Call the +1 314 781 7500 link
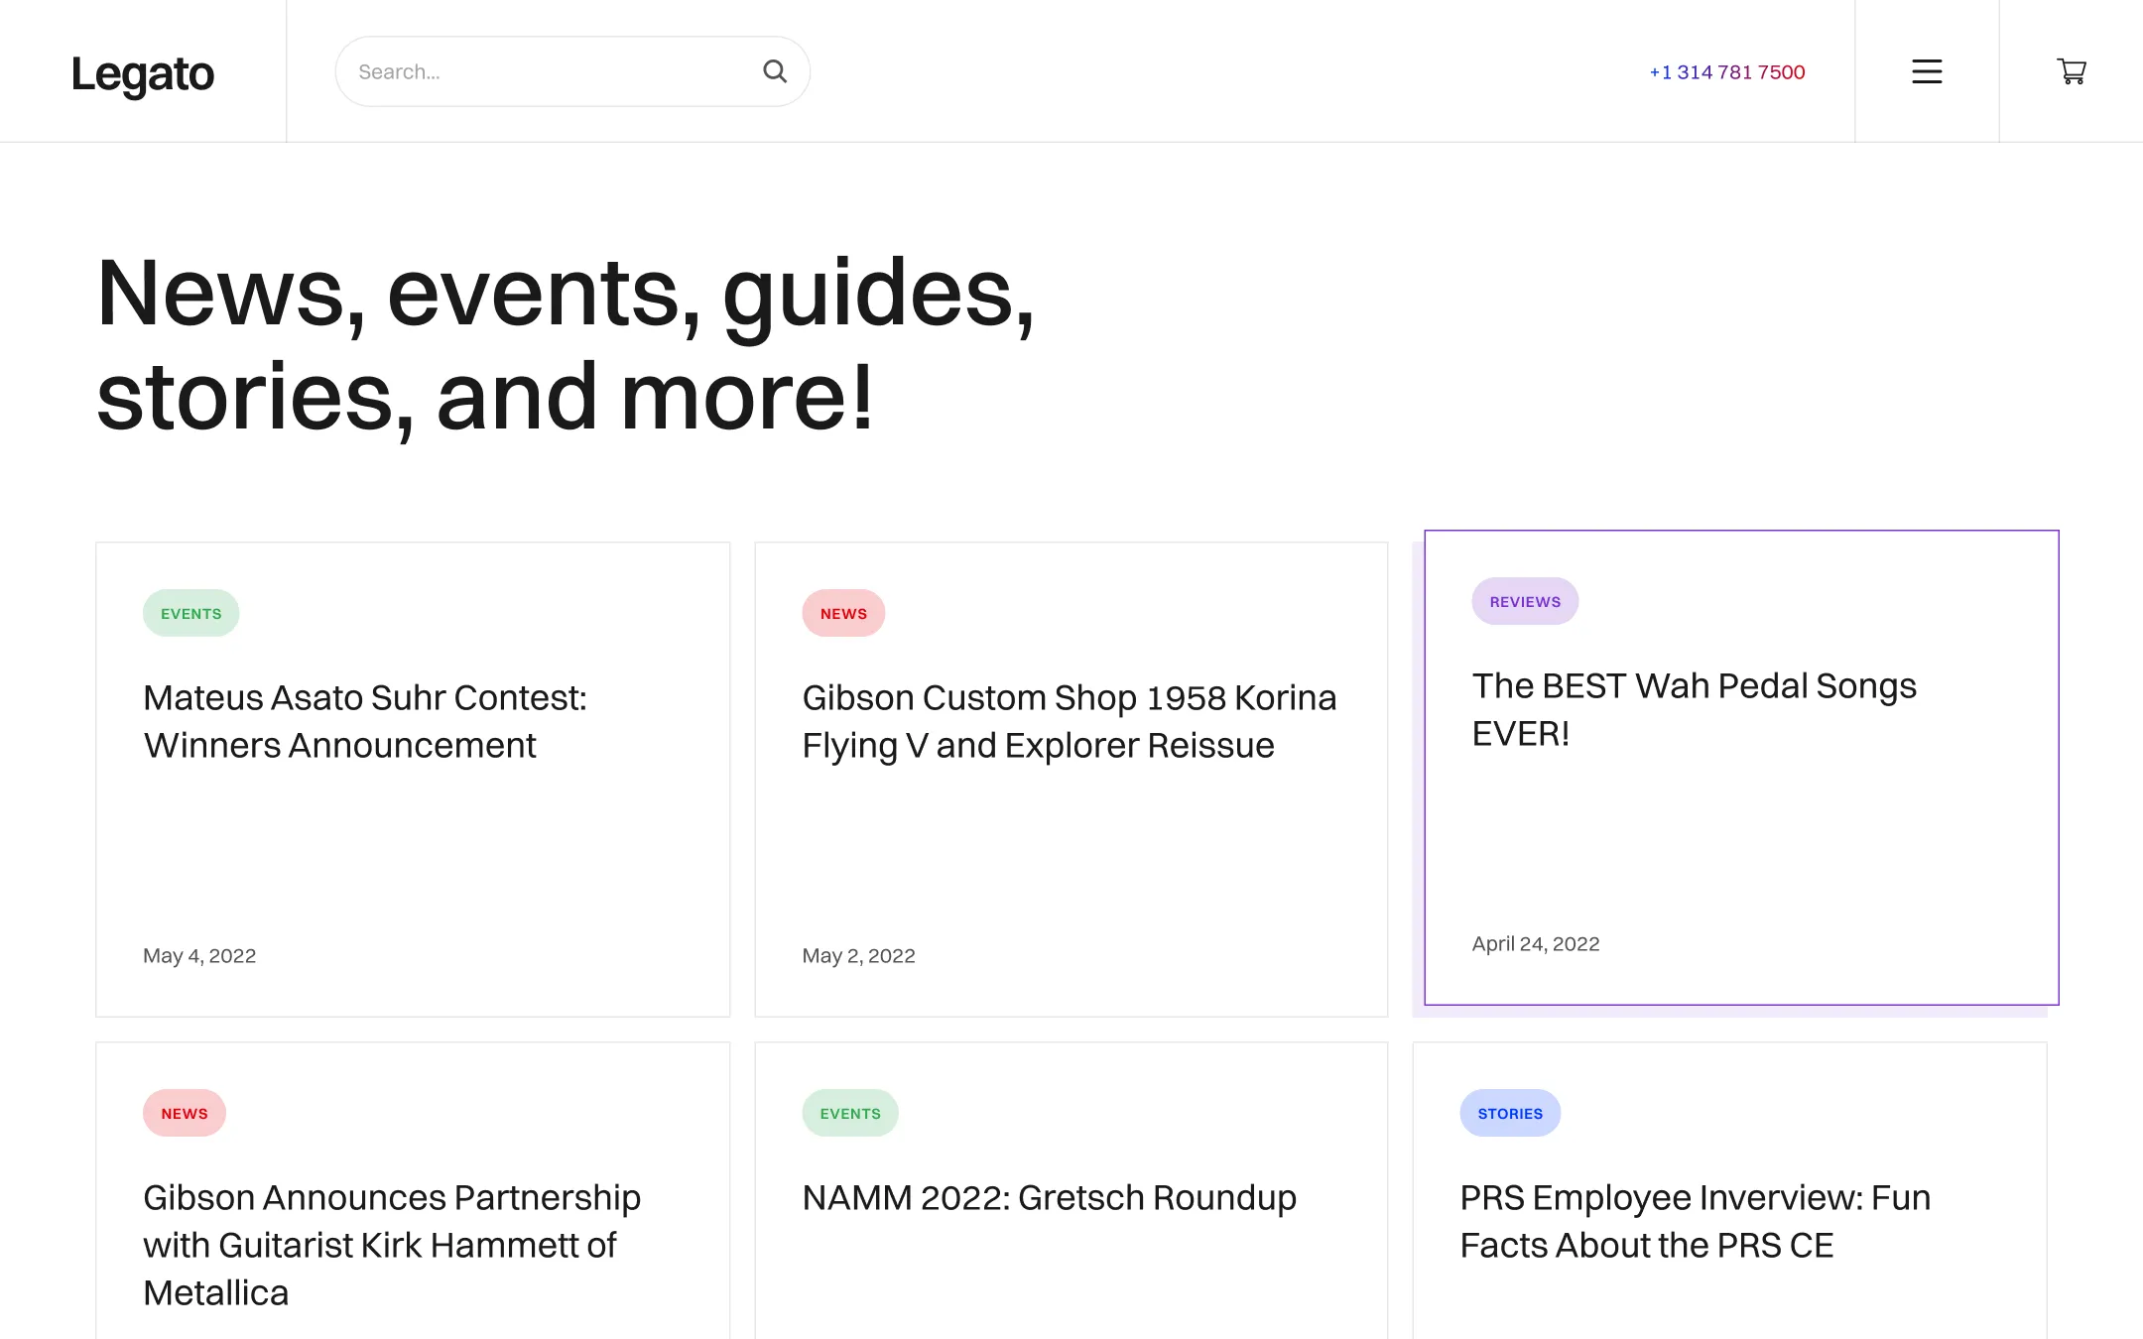 click(1726, 72)
